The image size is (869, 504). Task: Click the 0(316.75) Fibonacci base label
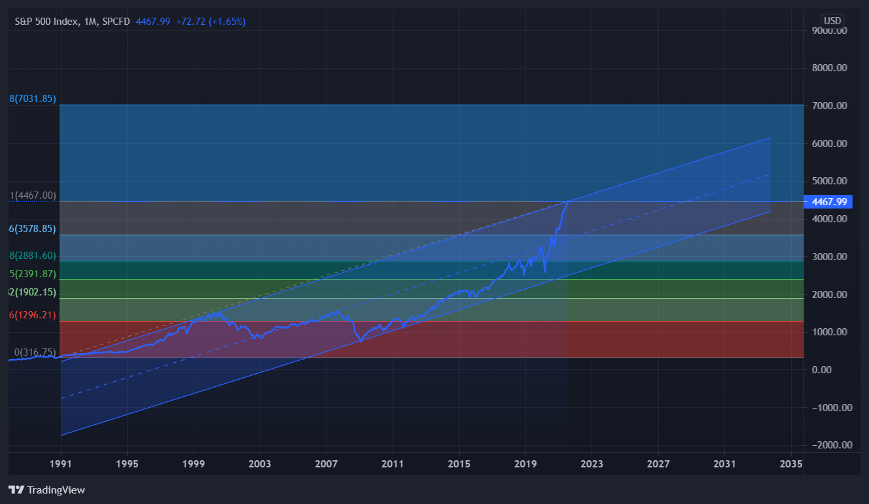pyautogui.click(x=35, y=352)
